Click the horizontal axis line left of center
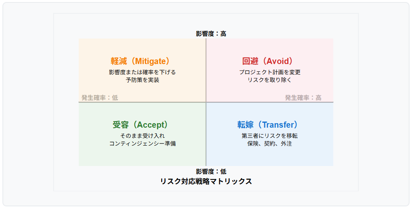This screenshot has height=208, width=412. click(142, 102)
